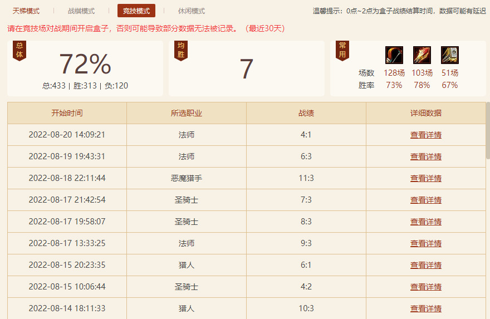Image resolution: width=490 pixels, height=319 pixels.
Task: Click the Paladin hammer class icon
Action: point(450,55)
